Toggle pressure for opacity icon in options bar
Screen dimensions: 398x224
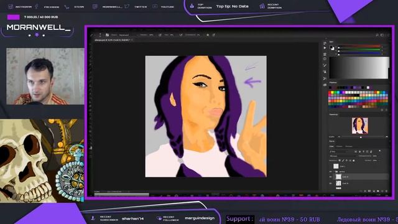click(160, 35)
